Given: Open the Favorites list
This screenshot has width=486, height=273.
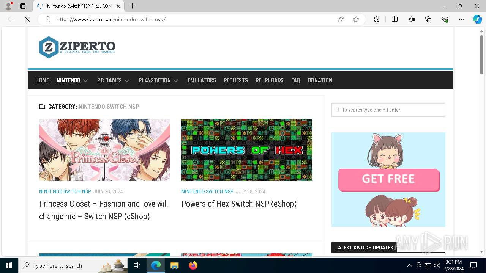Looking at the screenshot, I should [412, 19].
